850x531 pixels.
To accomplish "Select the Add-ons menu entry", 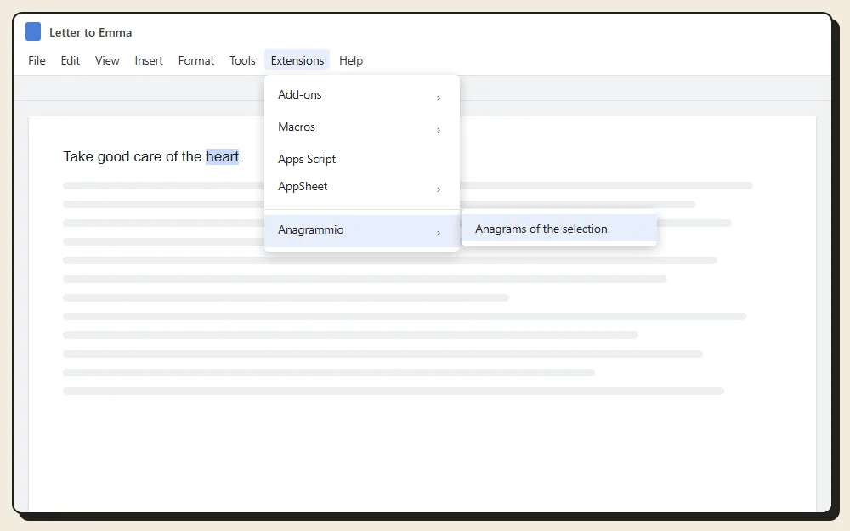I will [361, 95].
